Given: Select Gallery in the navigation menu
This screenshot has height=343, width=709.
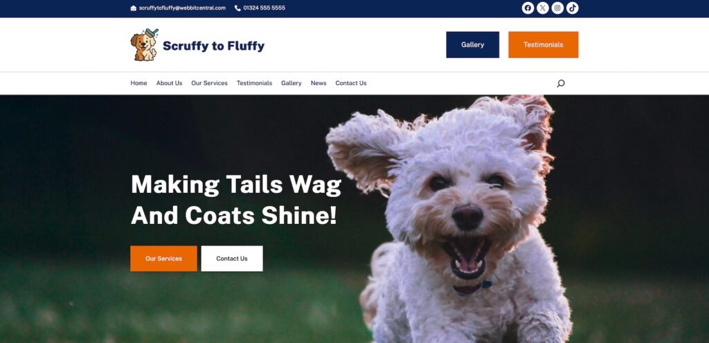Looking at the screenshot, I should 291,83.
